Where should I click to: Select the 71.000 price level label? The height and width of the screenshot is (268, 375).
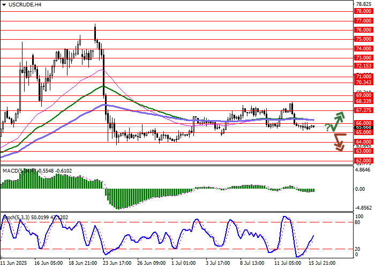coord(364,77)
